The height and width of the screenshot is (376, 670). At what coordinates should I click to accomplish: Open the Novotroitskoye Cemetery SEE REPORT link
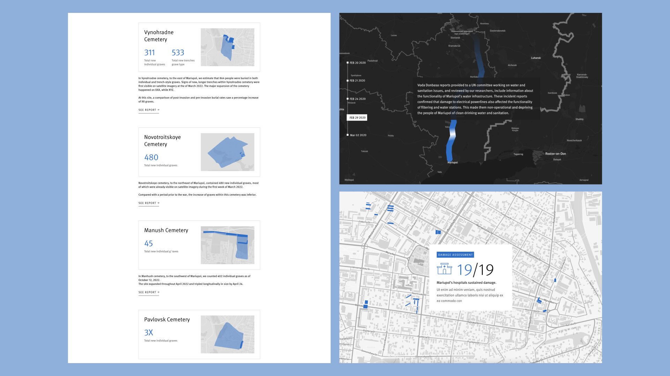pos(149,203)
